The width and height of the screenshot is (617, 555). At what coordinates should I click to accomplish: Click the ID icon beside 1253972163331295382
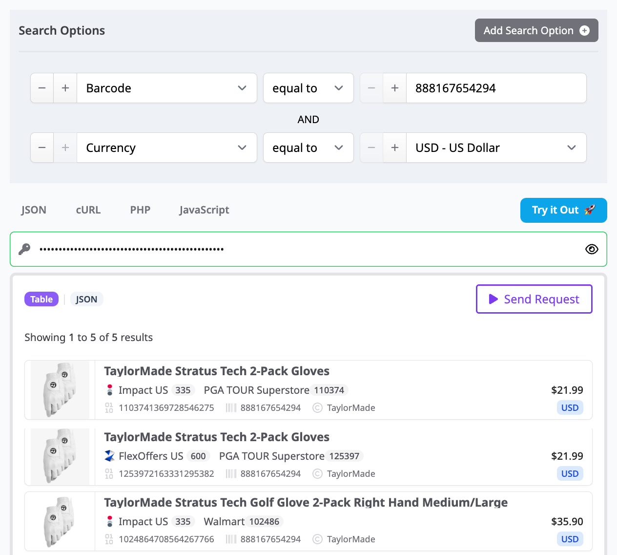pyautogui.click(x=109, y=473)
